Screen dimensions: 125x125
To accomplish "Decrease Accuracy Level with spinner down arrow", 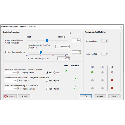I will point(79,41).
